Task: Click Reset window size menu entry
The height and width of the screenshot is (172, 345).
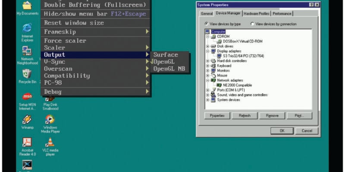Action: 95,23
